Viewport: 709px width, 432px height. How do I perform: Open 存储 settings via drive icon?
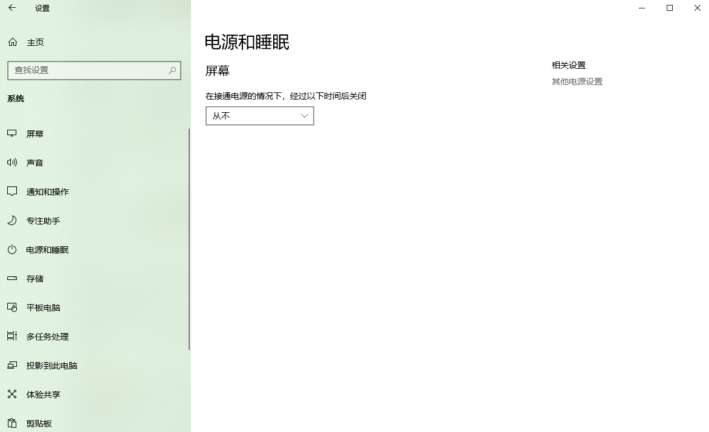tap(12, 278)
